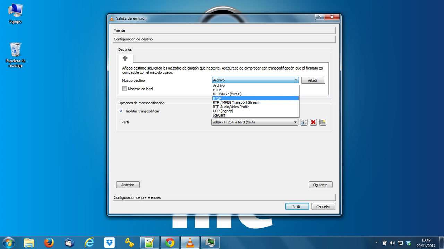Open volume speaker tray icon
This screenshot has width=444, height=249.
pyautogui.click(x=392, y=243)
